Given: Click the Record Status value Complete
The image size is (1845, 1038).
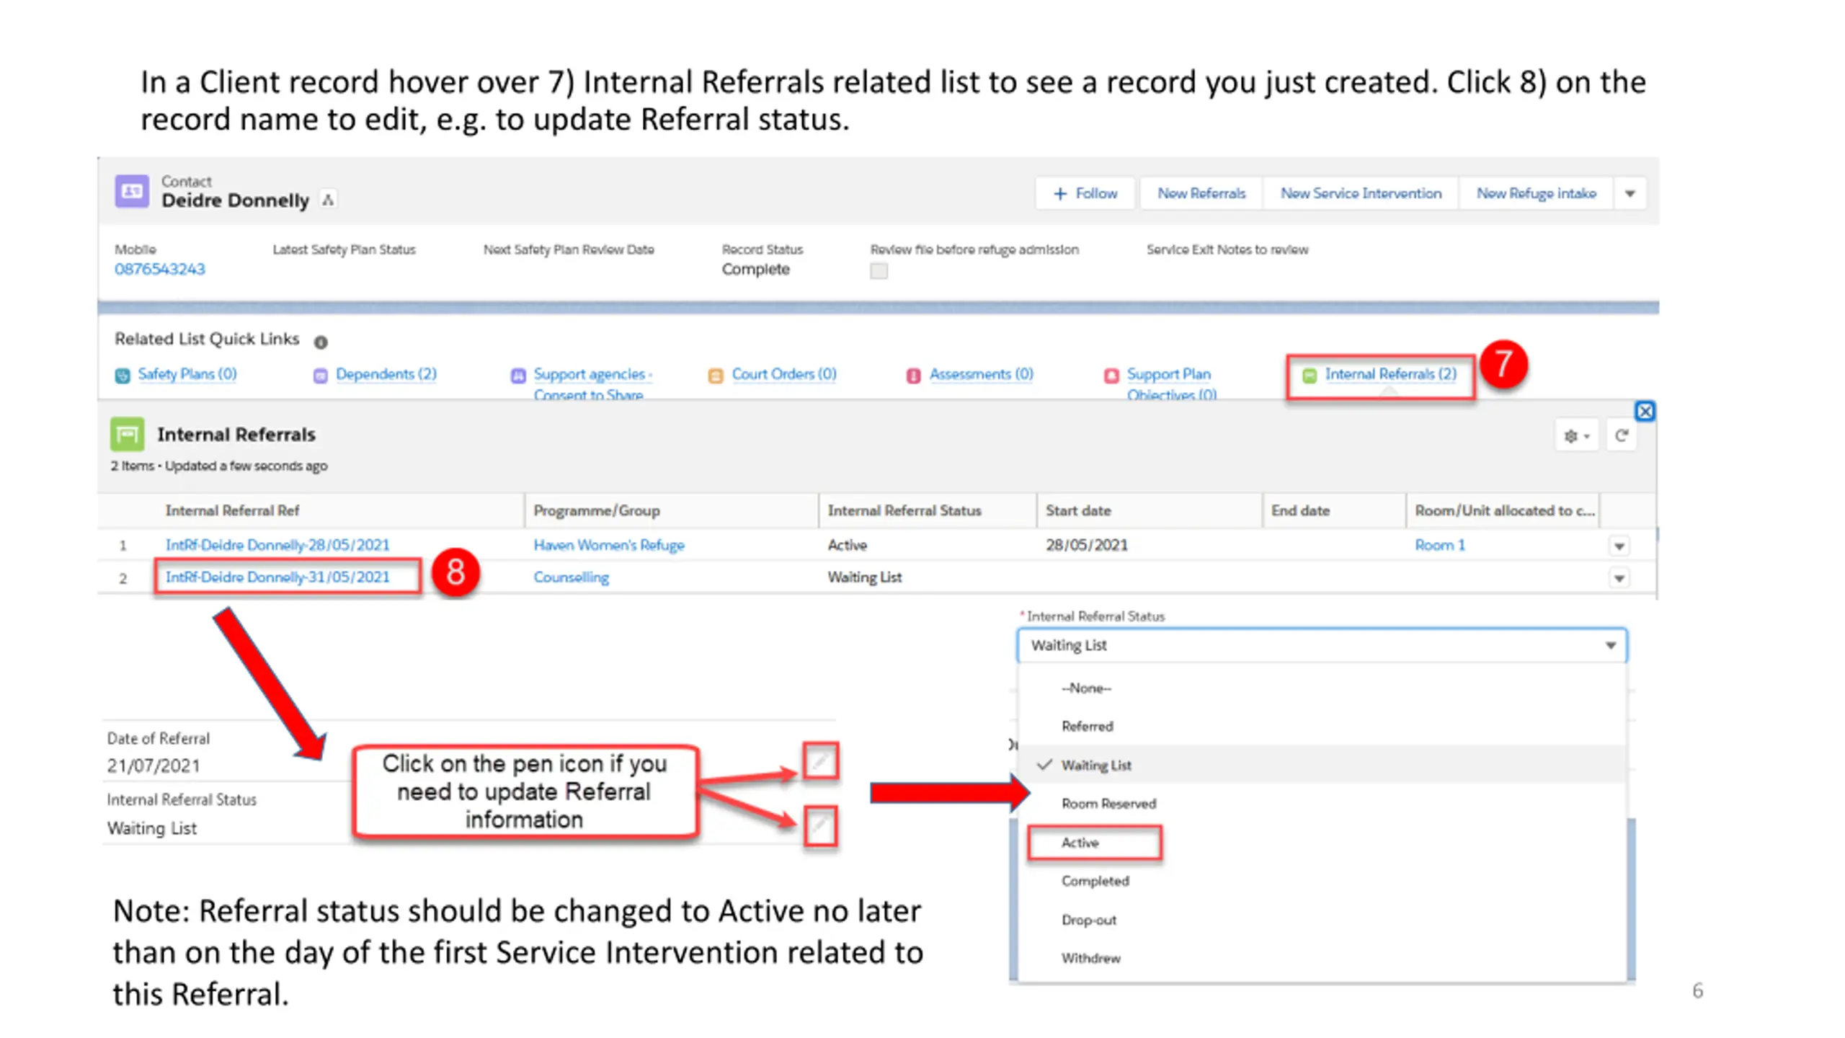Looking at the screenshot, I should pos(755,269).
